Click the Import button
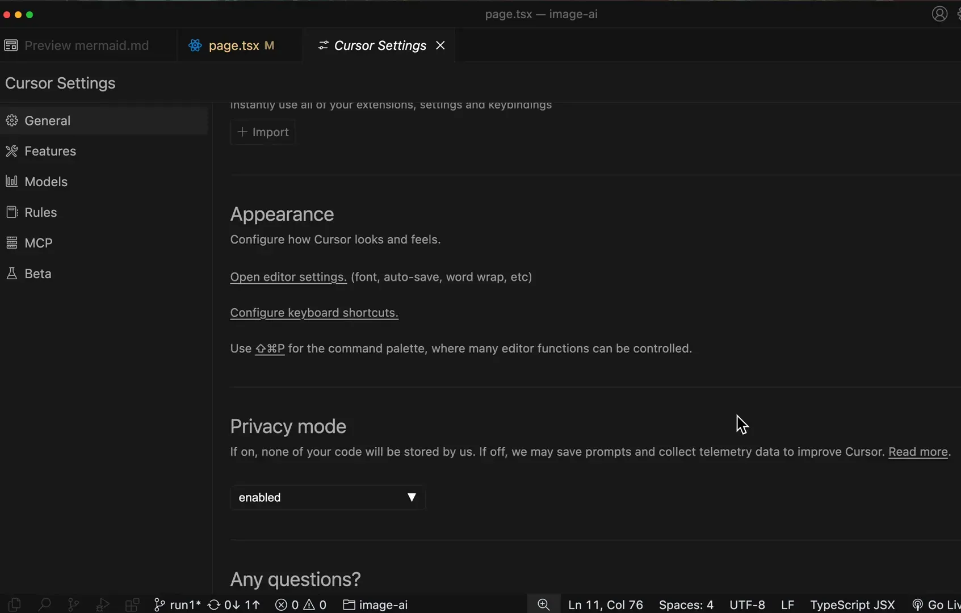Image resolution: width=961 pixels, height=613 pixels. click(x=263, y=132)
